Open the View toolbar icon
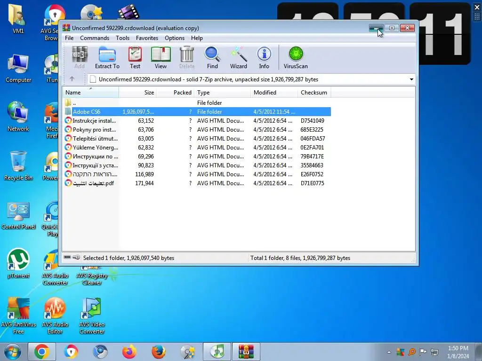Screen dimensions: 482x361 (x=161, y=57)
